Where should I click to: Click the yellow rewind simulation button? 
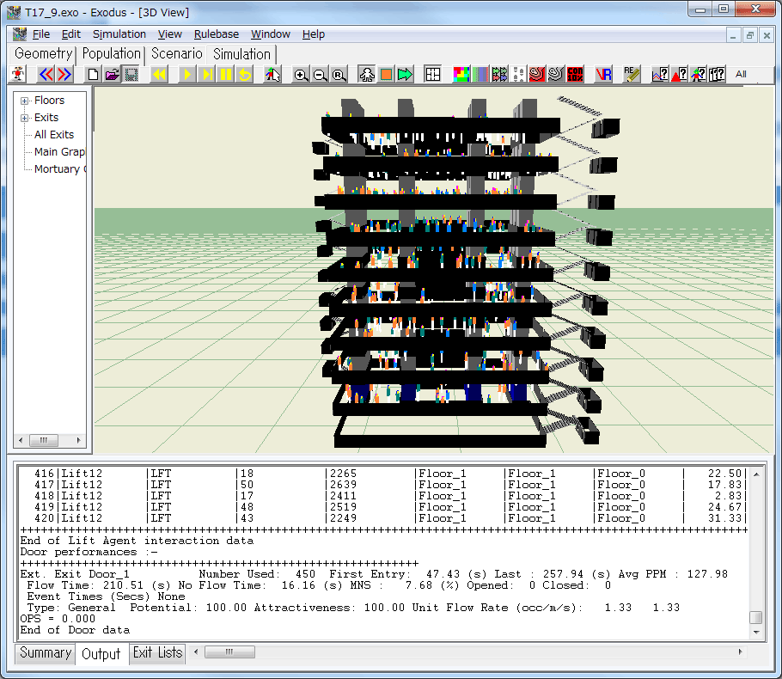coord(159,75)
